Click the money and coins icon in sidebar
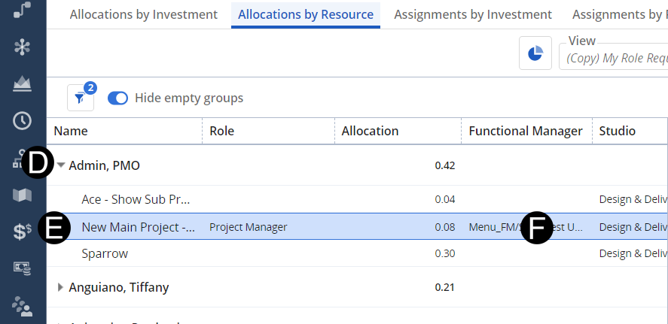This screenshot has width=668, height=324. tap(23, 268)
